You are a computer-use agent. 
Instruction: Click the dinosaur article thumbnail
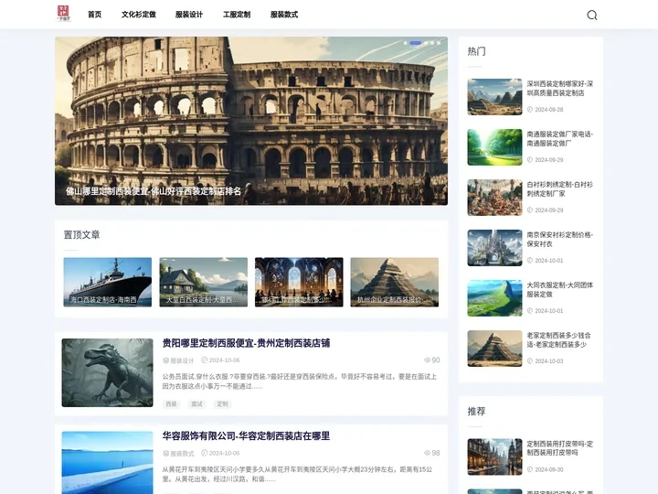point(108,372)
